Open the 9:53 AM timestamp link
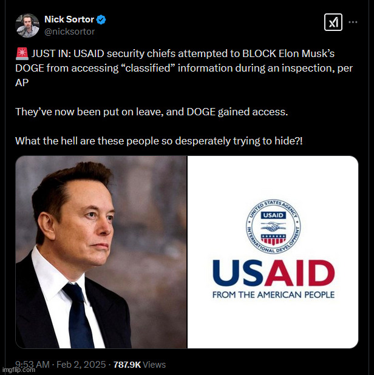This screenshot has width=374, height=375. point(33,365)
